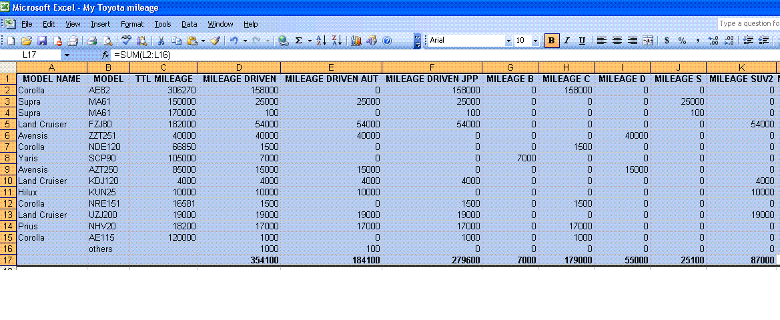The image size is (780, 320).
Task: Open Excel Help with the question mark icon
Action: click(386, 41)
